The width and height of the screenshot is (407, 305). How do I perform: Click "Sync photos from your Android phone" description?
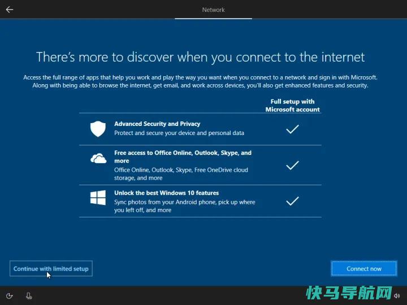184,206
